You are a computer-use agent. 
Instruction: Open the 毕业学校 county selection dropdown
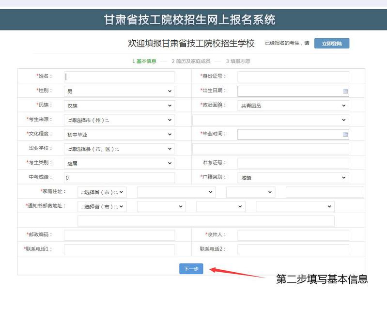point(119,149)
